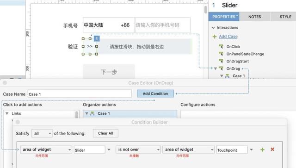Click the green plus beside Add Case
Image resolution: width=296 pixels, height=168 pixels.
pyautogui.click(x=215, y=37)
